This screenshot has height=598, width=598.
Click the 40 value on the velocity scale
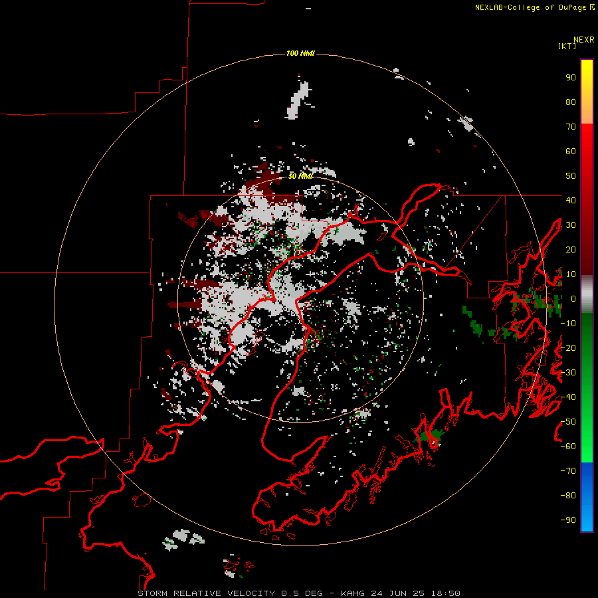[571, 200]
